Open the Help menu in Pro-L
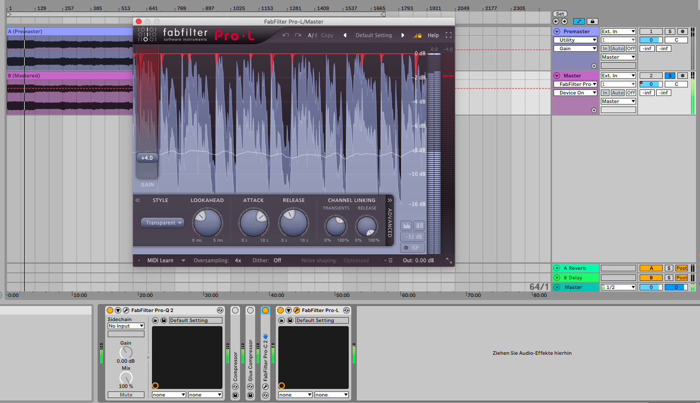 (433, 35)
